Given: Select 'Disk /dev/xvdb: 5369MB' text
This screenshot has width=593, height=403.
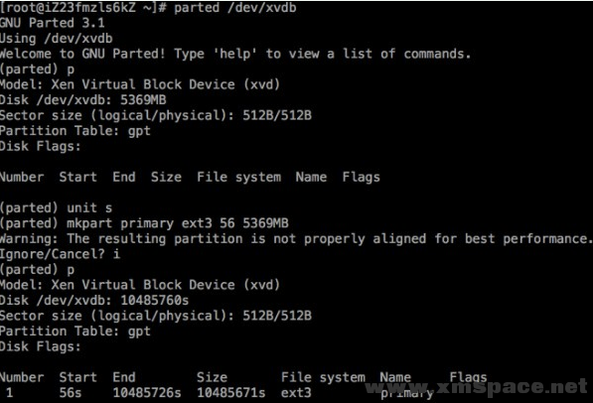Looking at the screenshot, I should (82, 100).
